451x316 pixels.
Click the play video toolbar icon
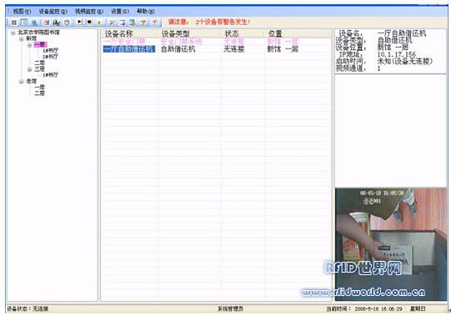point(80,23)
